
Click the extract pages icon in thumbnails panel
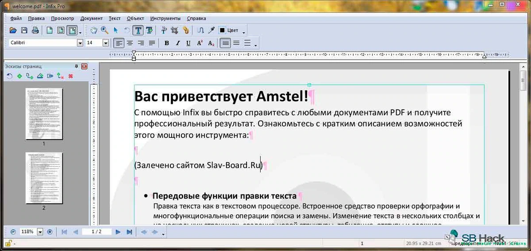click(x=40, y=76)
